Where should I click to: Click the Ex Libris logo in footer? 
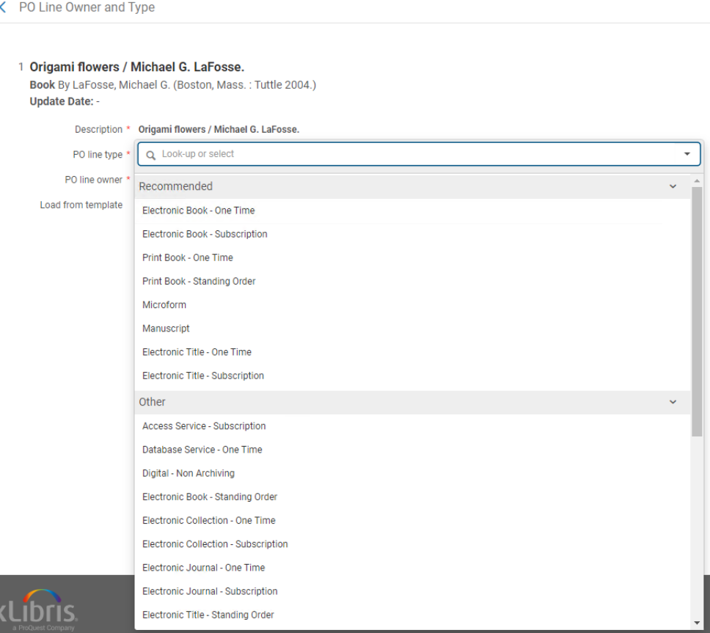click(x=38, y=610)
